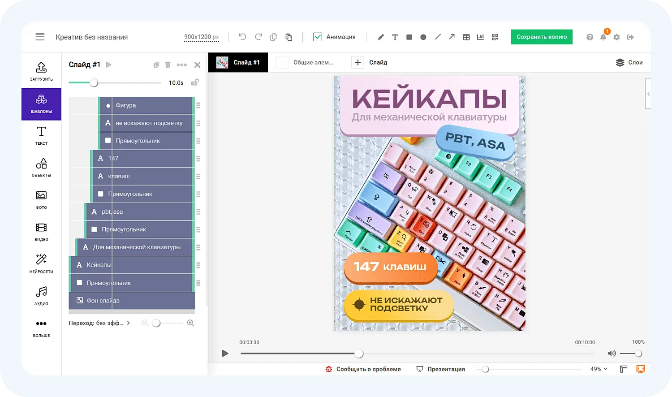Screen dimensions: 672x397
Task: Open the hamburger menu top left
Action: (40, 37)
